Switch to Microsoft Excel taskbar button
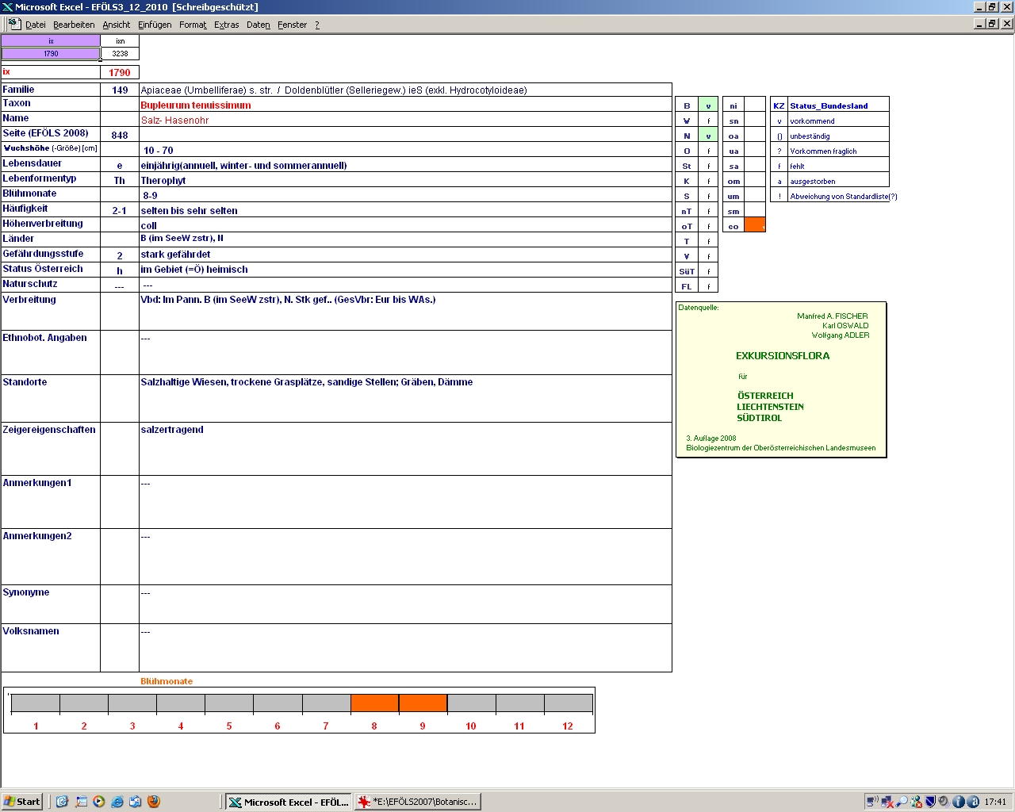The image size is (1015, 812). coord(288,802)
